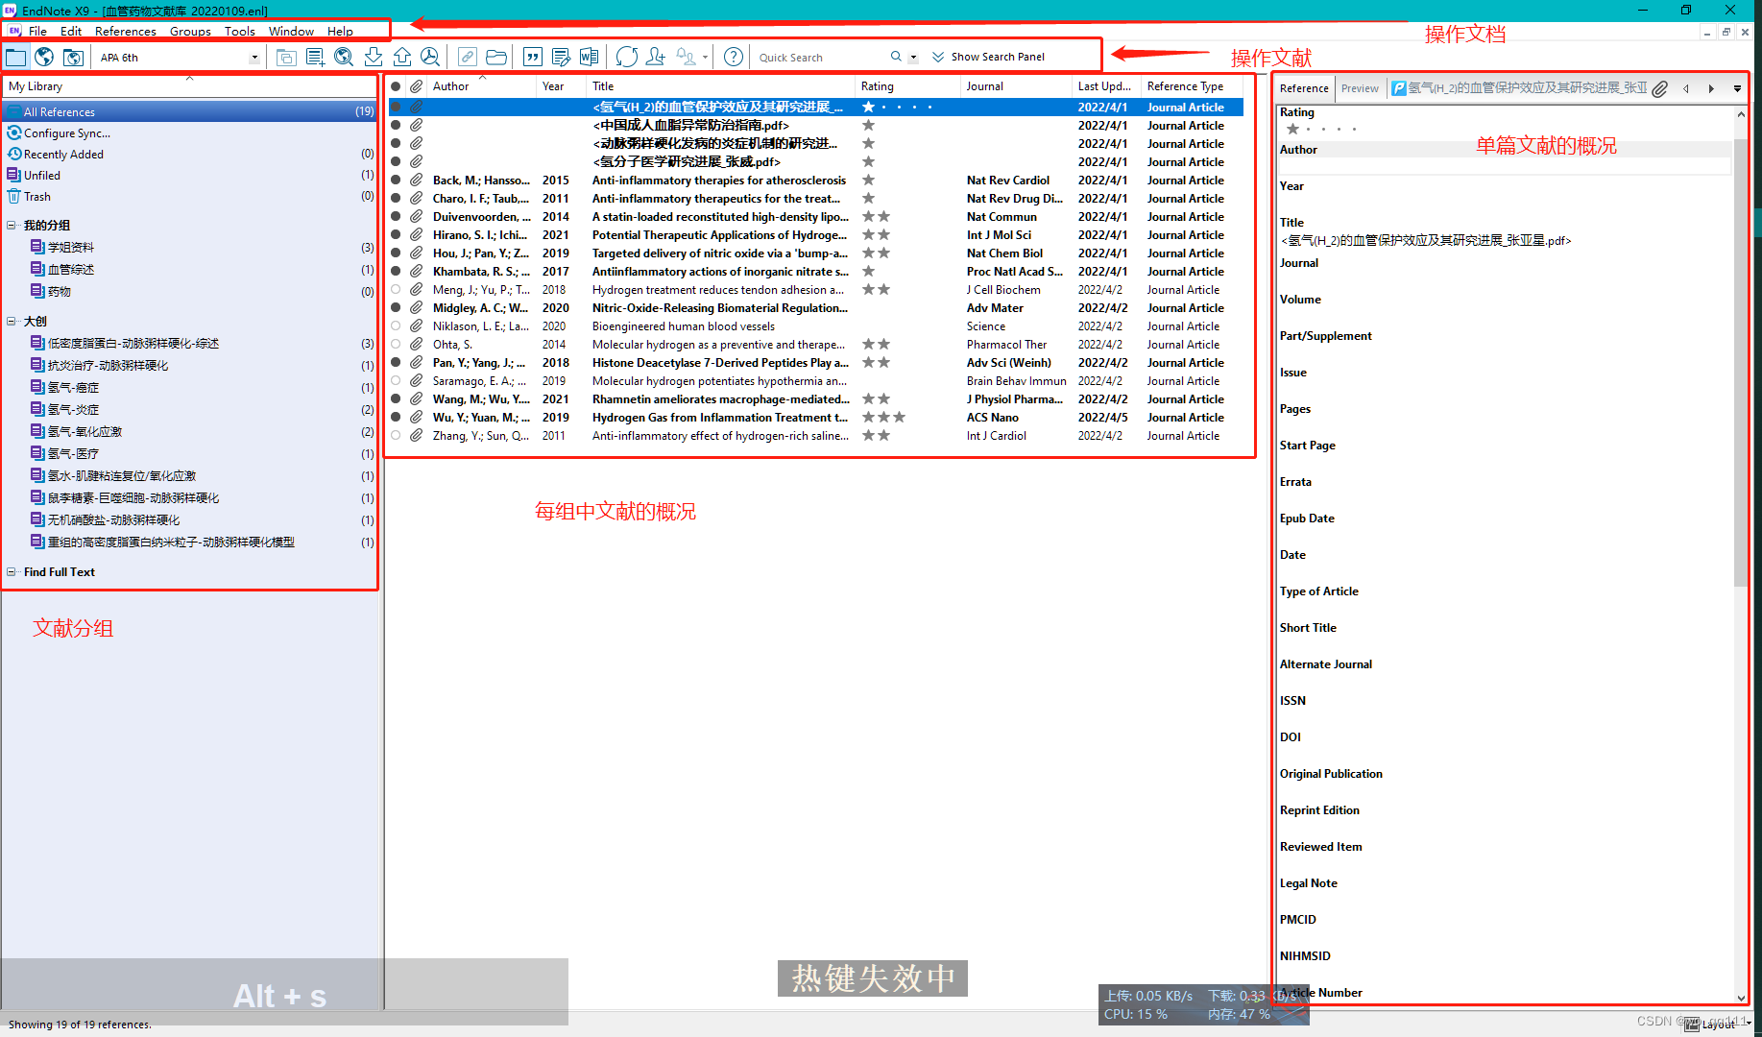Click in the Quick Search input field
This screenshot has height=1037, width=1762.
tap(820, 58)
